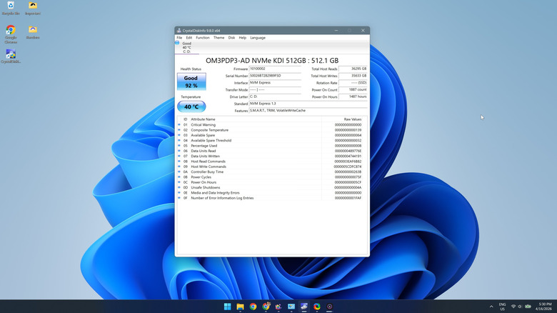Viewport: 557px width, 313px height.
Task: Click the Attribute Name column header
Action: [203, 119]
